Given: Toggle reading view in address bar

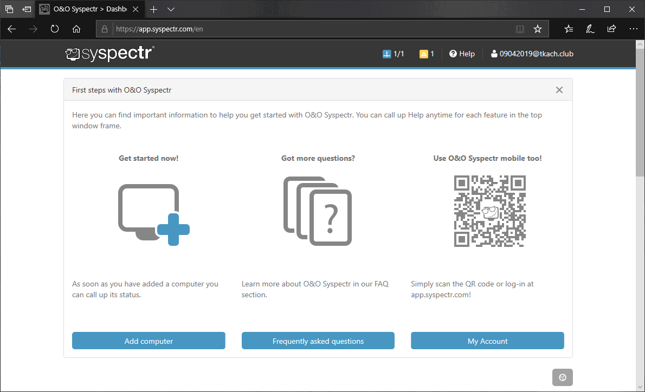Looking at the screenshot, I should pyautogui.click(x=520, y=29).
